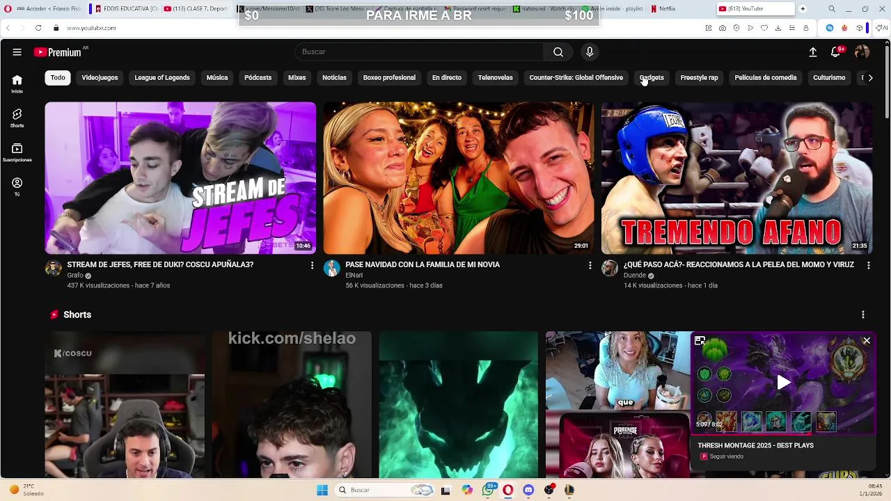Open options for PASE NAVIDAD video

pos(590,265)
